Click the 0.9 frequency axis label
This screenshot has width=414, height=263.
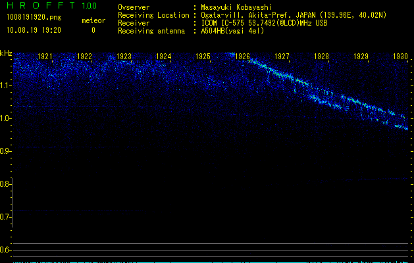5,151
